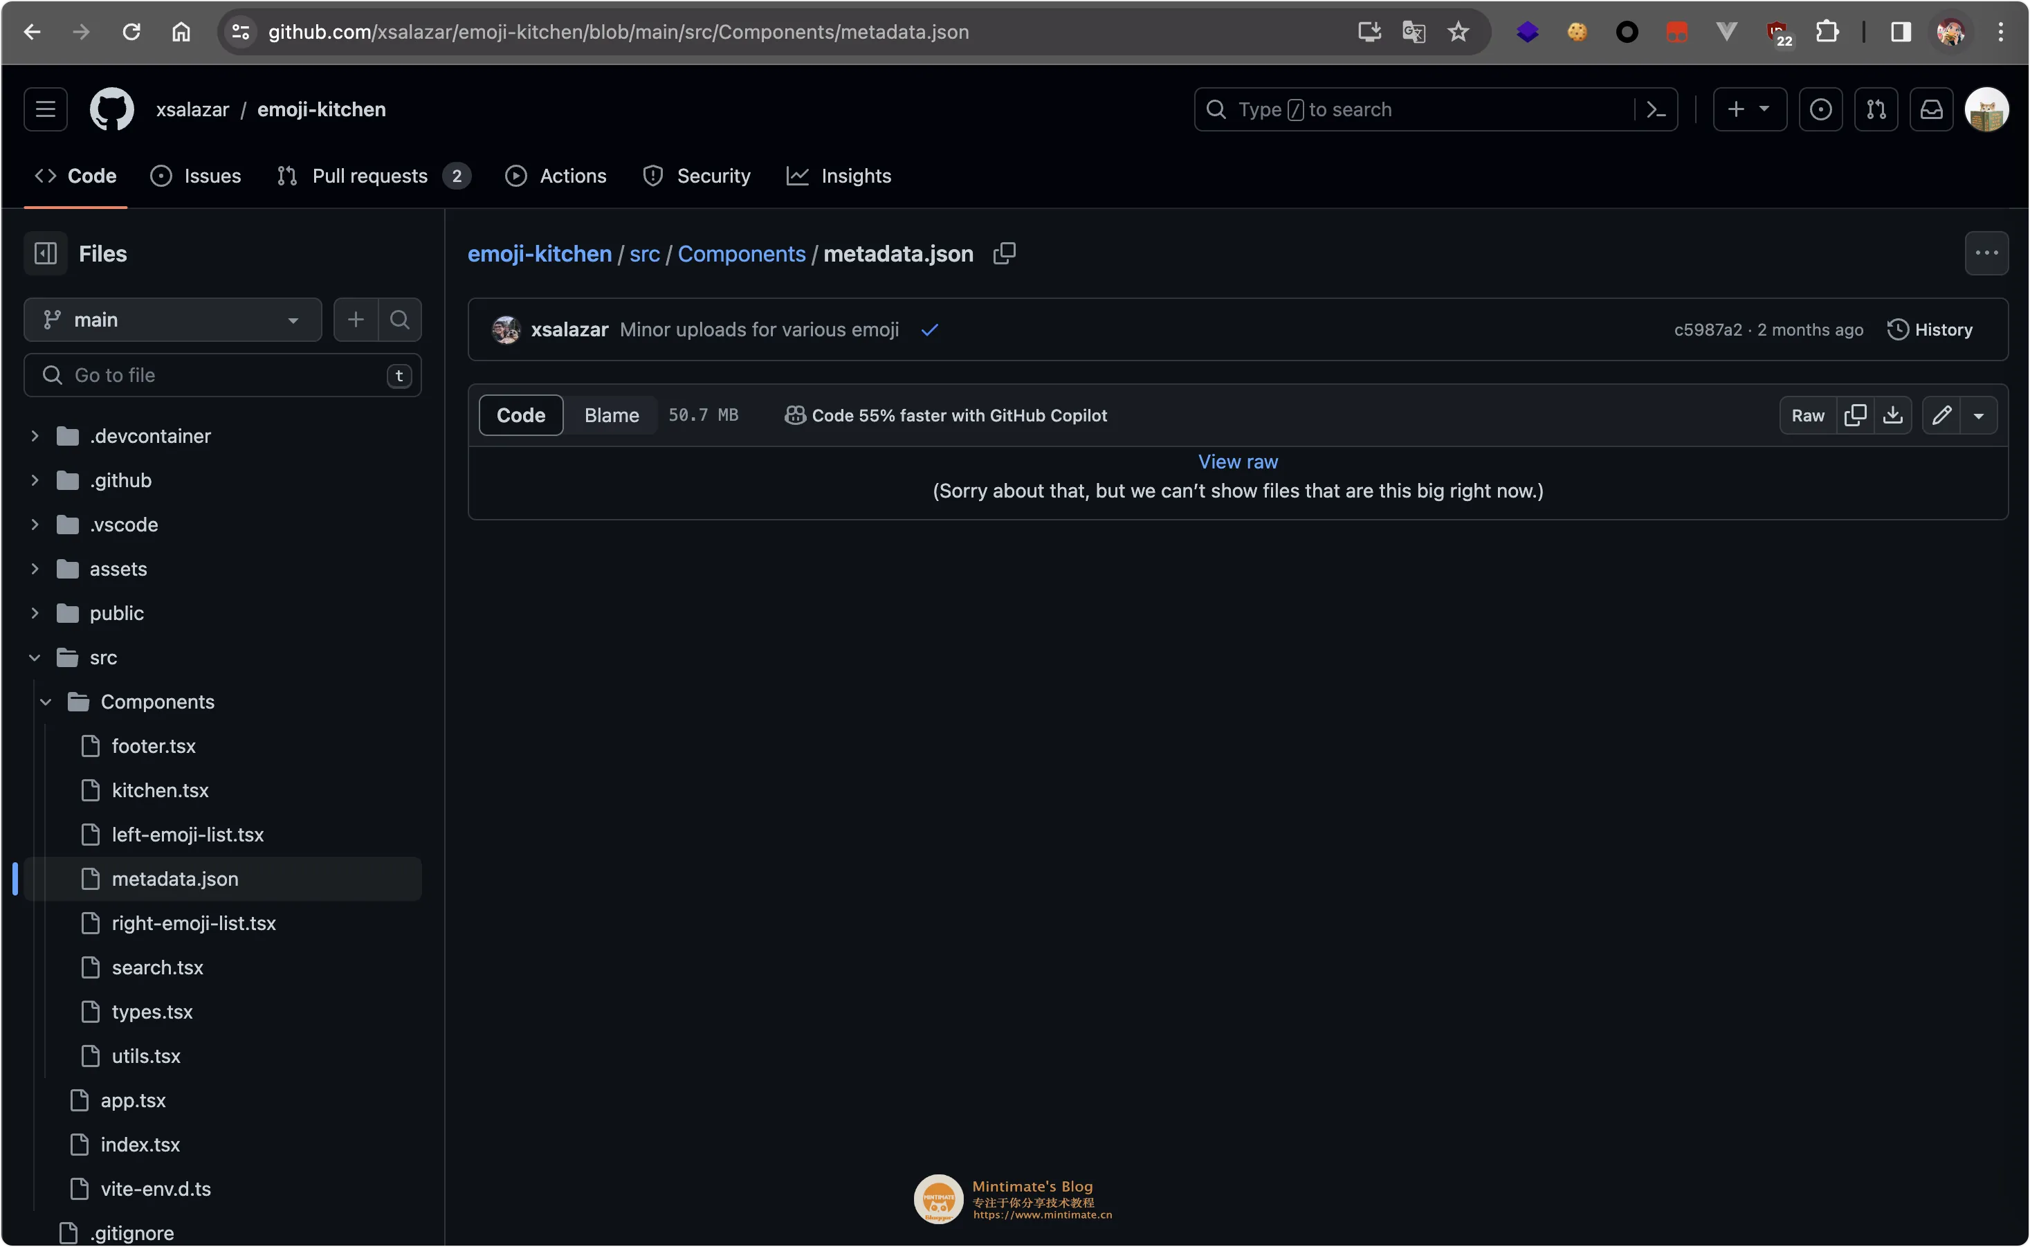The image size is (2030, 1247).
Task: Open the GitHub global navigation hamburger menu
Action: [46, 109]
